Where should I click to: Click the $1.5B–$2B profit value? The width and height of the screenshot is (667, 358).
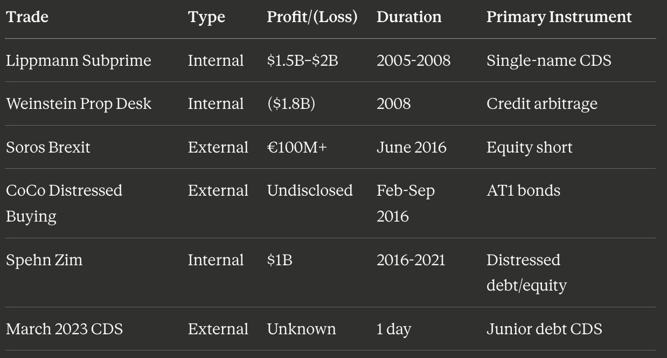(x=302, y=60)
